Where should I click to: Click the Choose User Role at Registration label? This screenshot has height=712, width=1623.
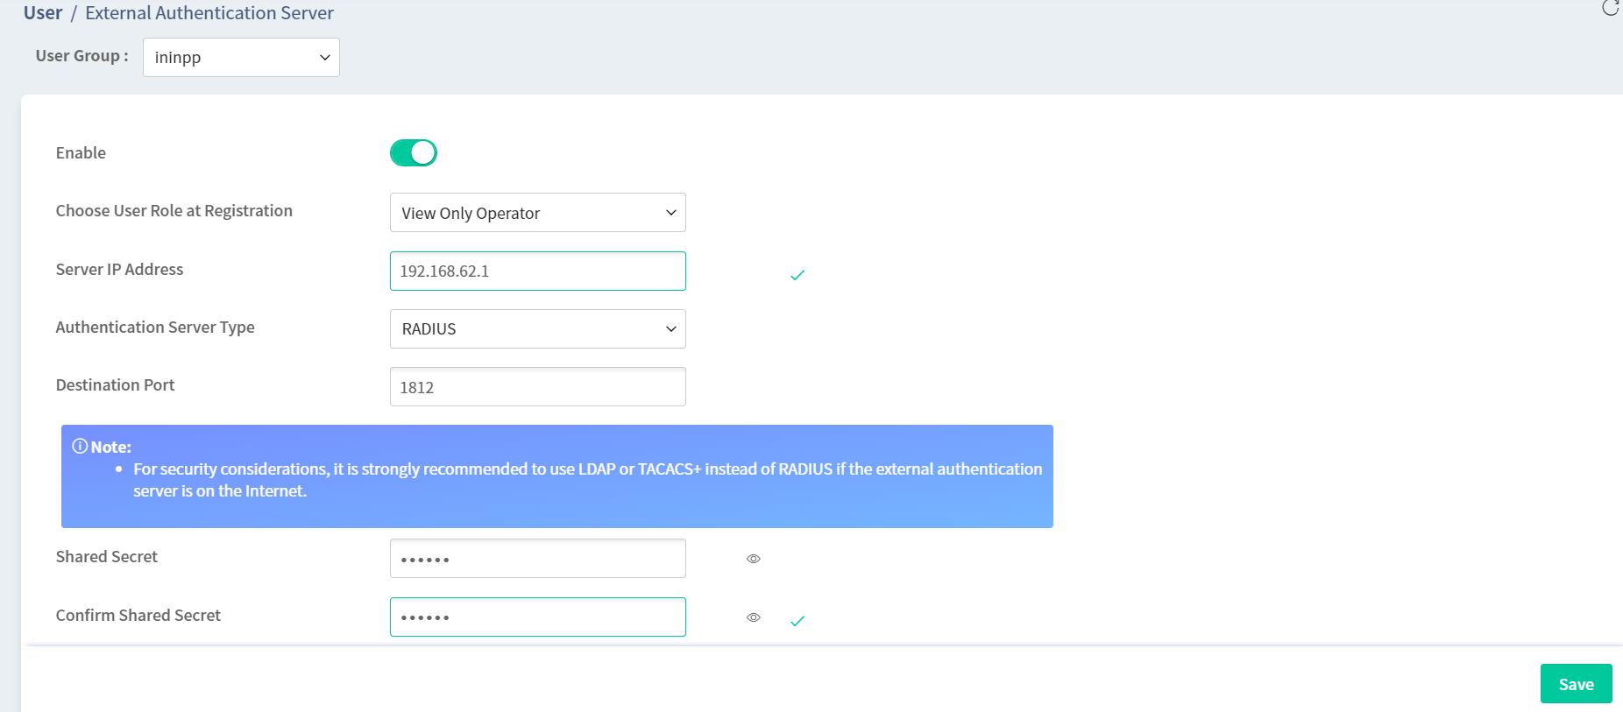tap(174, 211)
